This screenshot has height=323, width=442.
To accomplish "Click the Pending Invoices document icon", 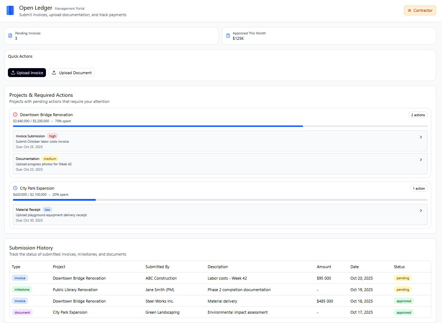I will (10, 36).
